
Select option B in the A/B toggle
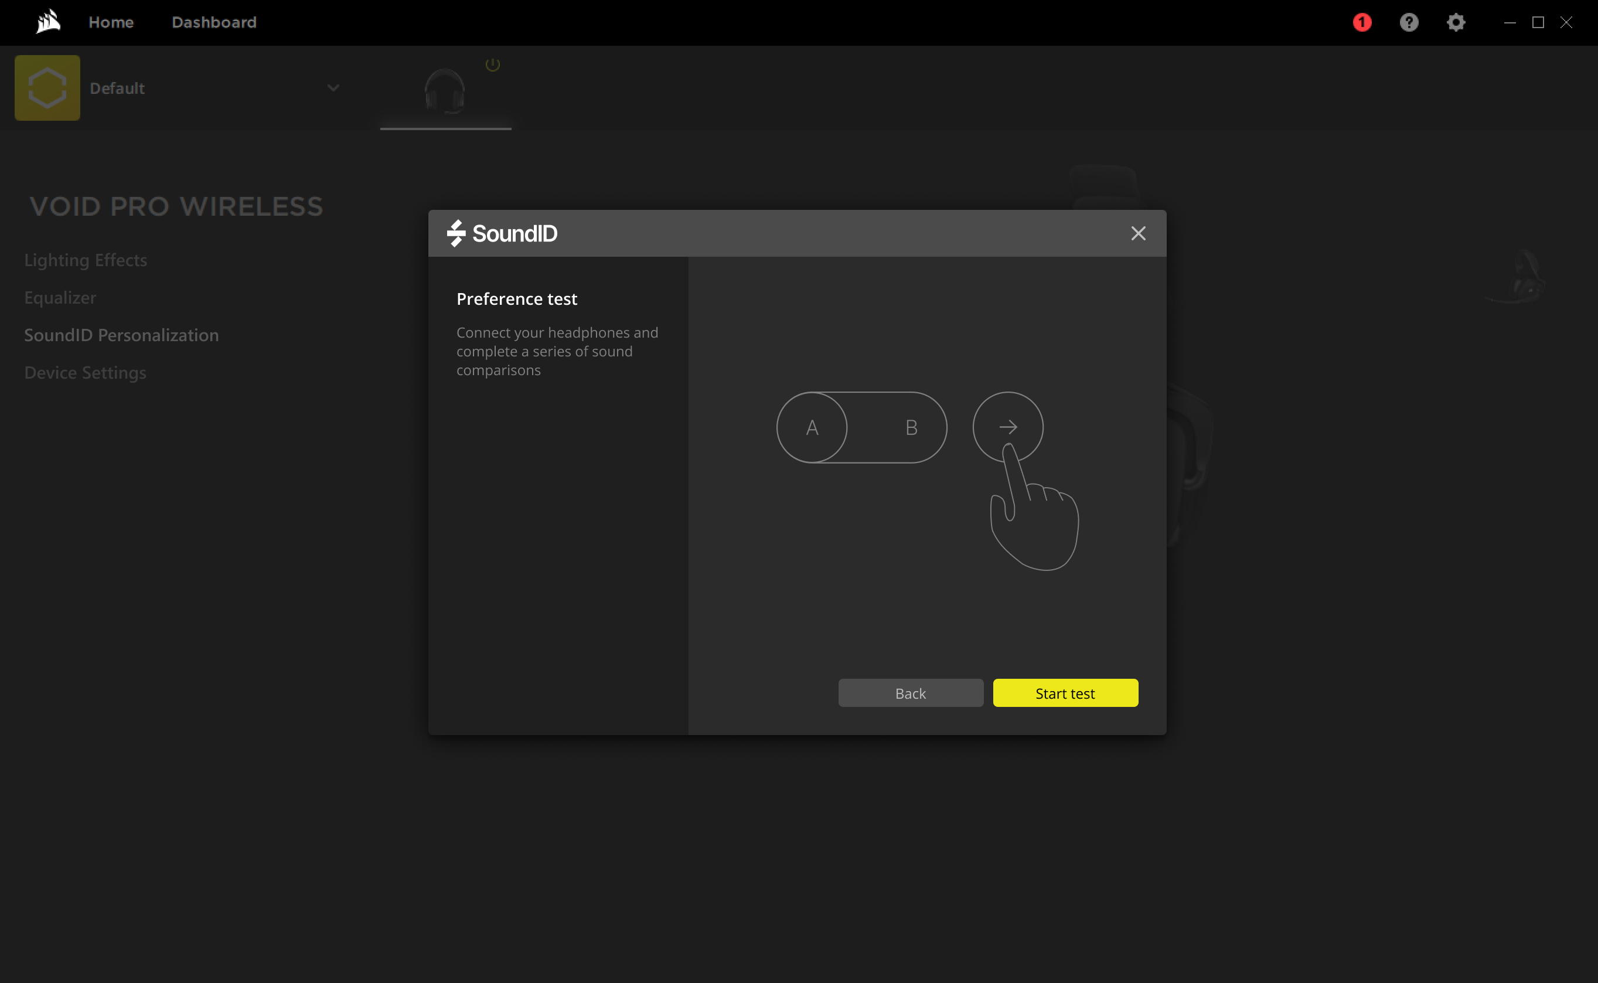click(911, 427)
